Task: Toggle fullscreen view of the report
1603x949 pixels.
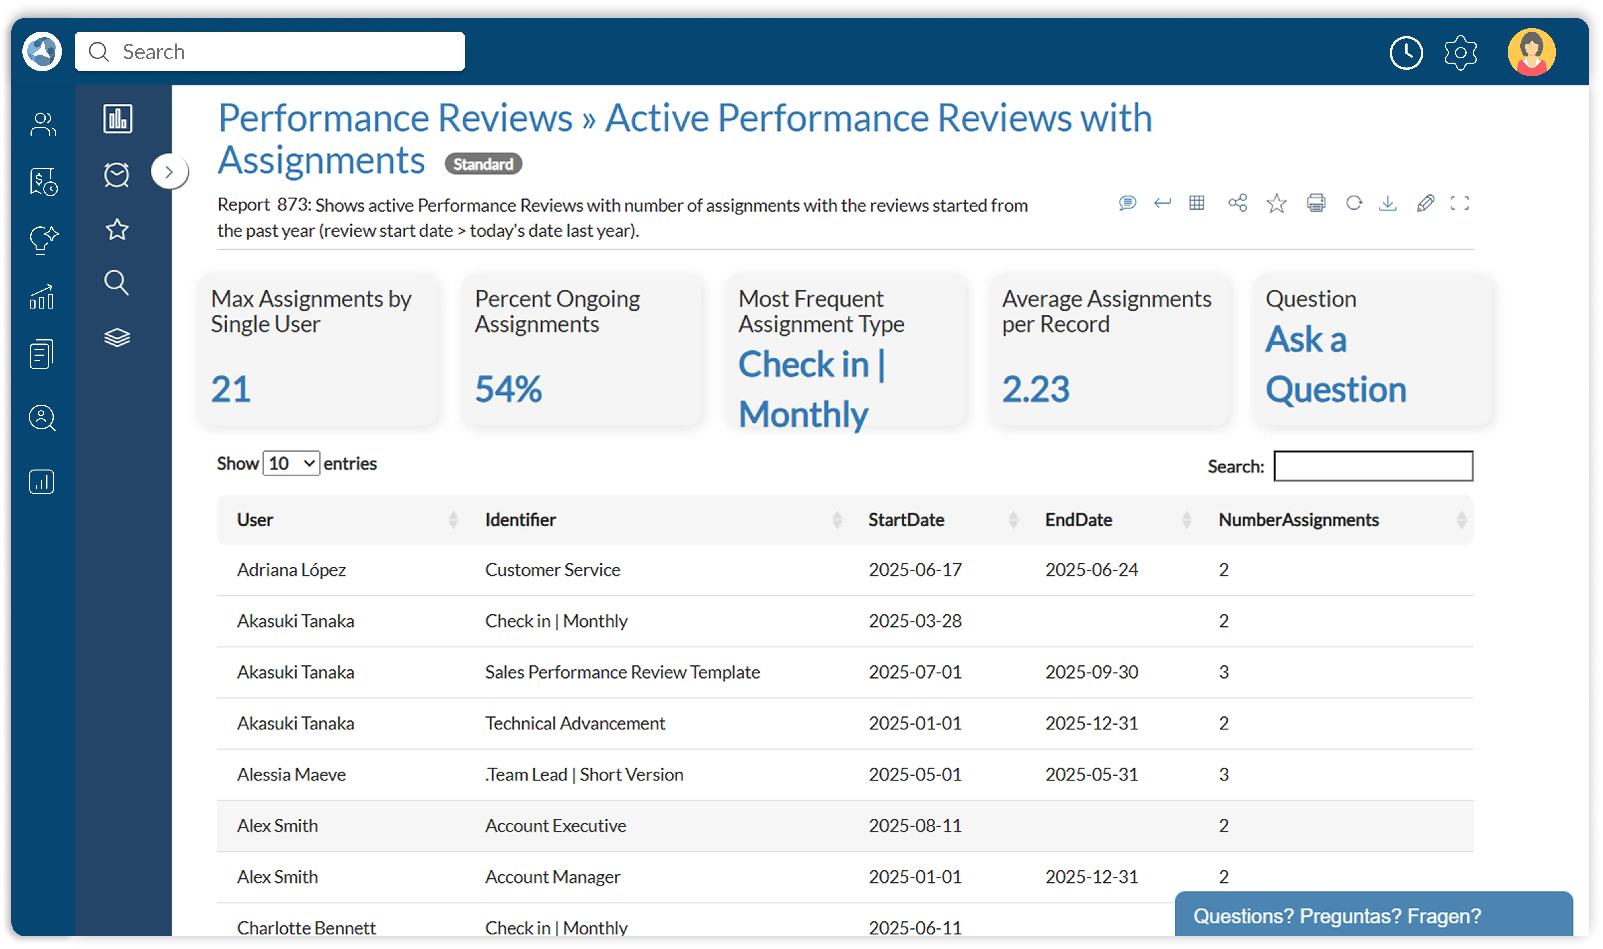Action: coord(1460,203)
